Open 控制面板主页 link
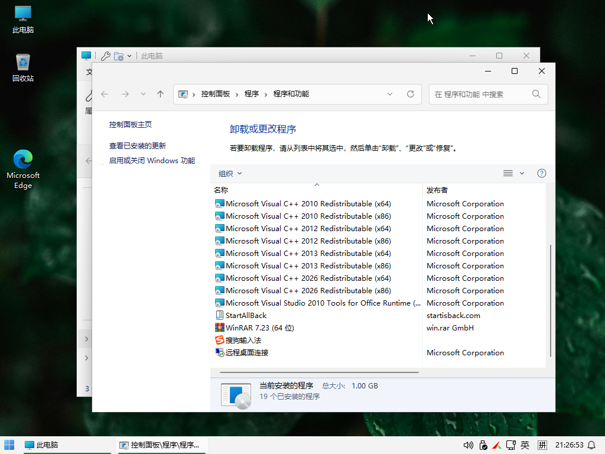The height and width of the screenshot is (454, 605). (131, 125)
